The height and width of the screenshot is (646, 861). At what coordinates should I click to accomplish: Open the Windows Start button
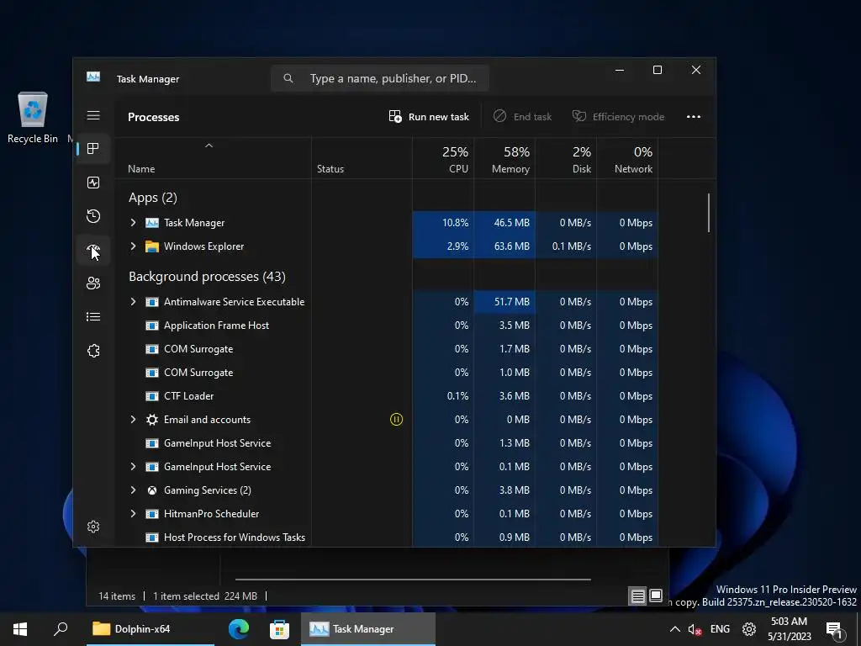[20, 629]
